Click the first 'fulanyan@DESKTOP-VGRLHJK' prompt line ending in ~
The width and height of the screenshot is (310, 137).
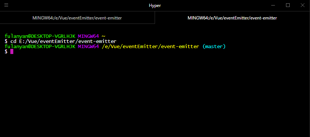55,36
